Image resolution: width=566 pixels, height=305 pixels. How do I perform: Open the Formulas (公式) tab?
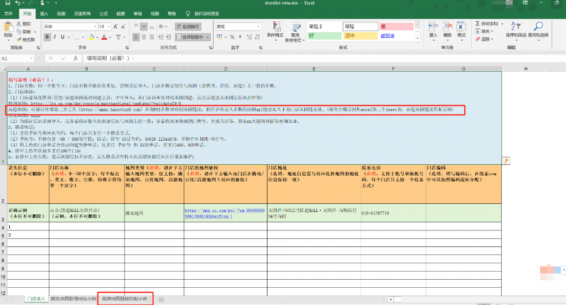103,14
